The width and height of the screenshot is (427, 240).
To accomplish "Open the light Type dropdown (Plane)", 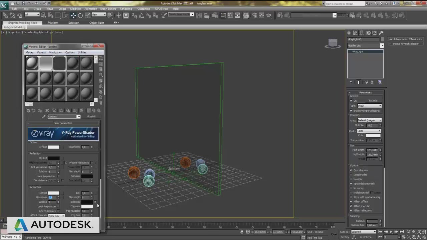I will pyautogui.click(x=369, y=106).
